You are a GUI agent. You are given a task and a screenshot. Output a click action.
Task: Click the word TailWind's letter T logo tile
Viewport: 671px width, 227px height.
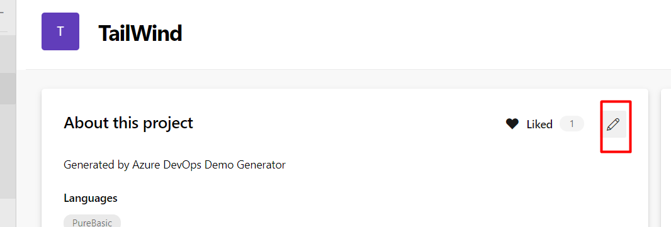coord(60,31)
